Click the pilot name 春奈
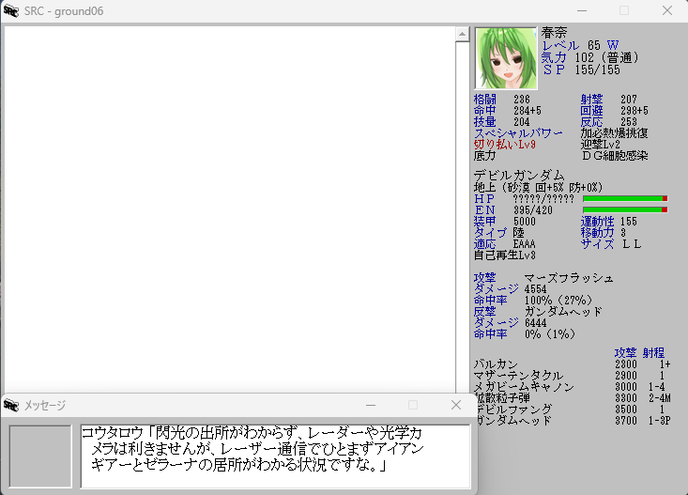688x495 pixels. click(554, 33)
